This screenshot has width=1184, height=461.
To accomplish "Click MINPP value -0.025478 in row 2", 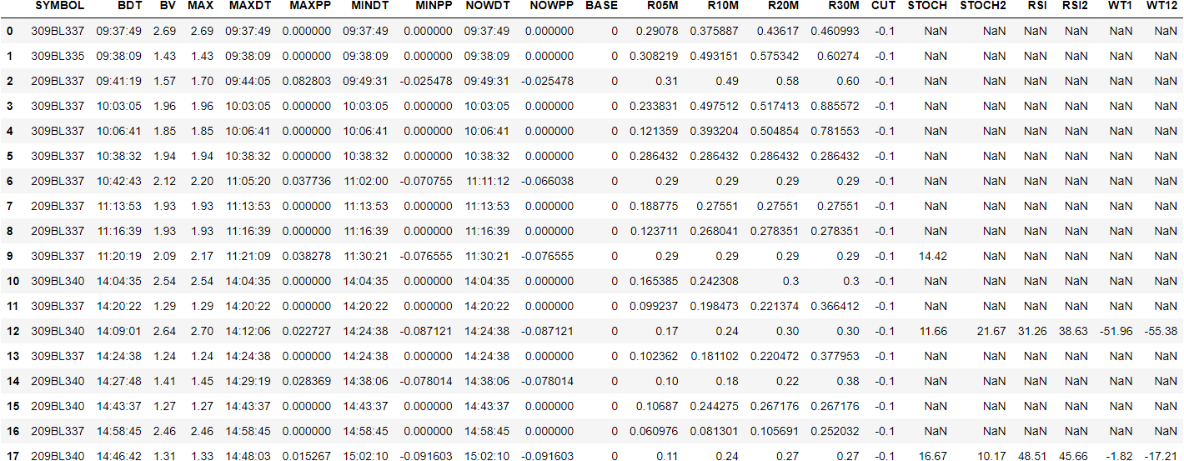I will click(425, 81).
